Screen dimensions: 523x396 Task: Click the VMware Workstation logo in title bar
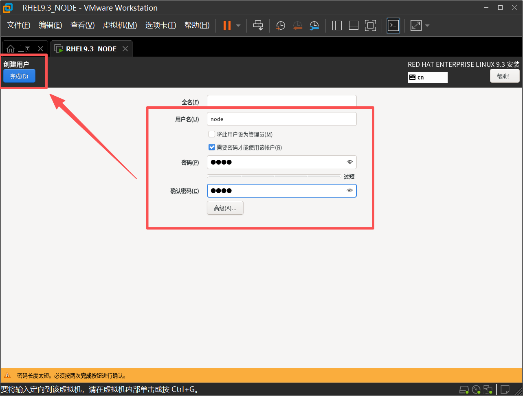(x=7, y=8)
